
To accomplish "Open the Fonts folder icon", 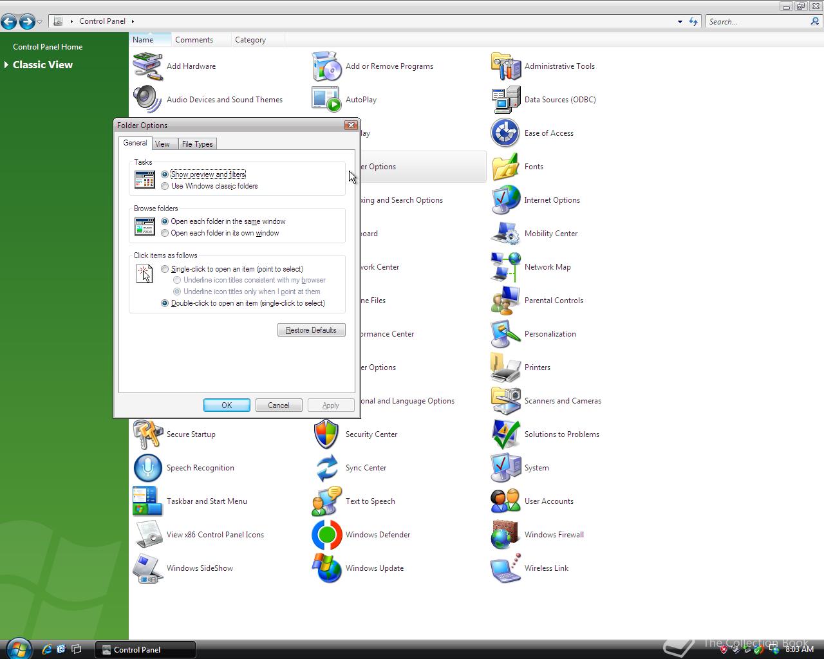I will coord(505,167).
